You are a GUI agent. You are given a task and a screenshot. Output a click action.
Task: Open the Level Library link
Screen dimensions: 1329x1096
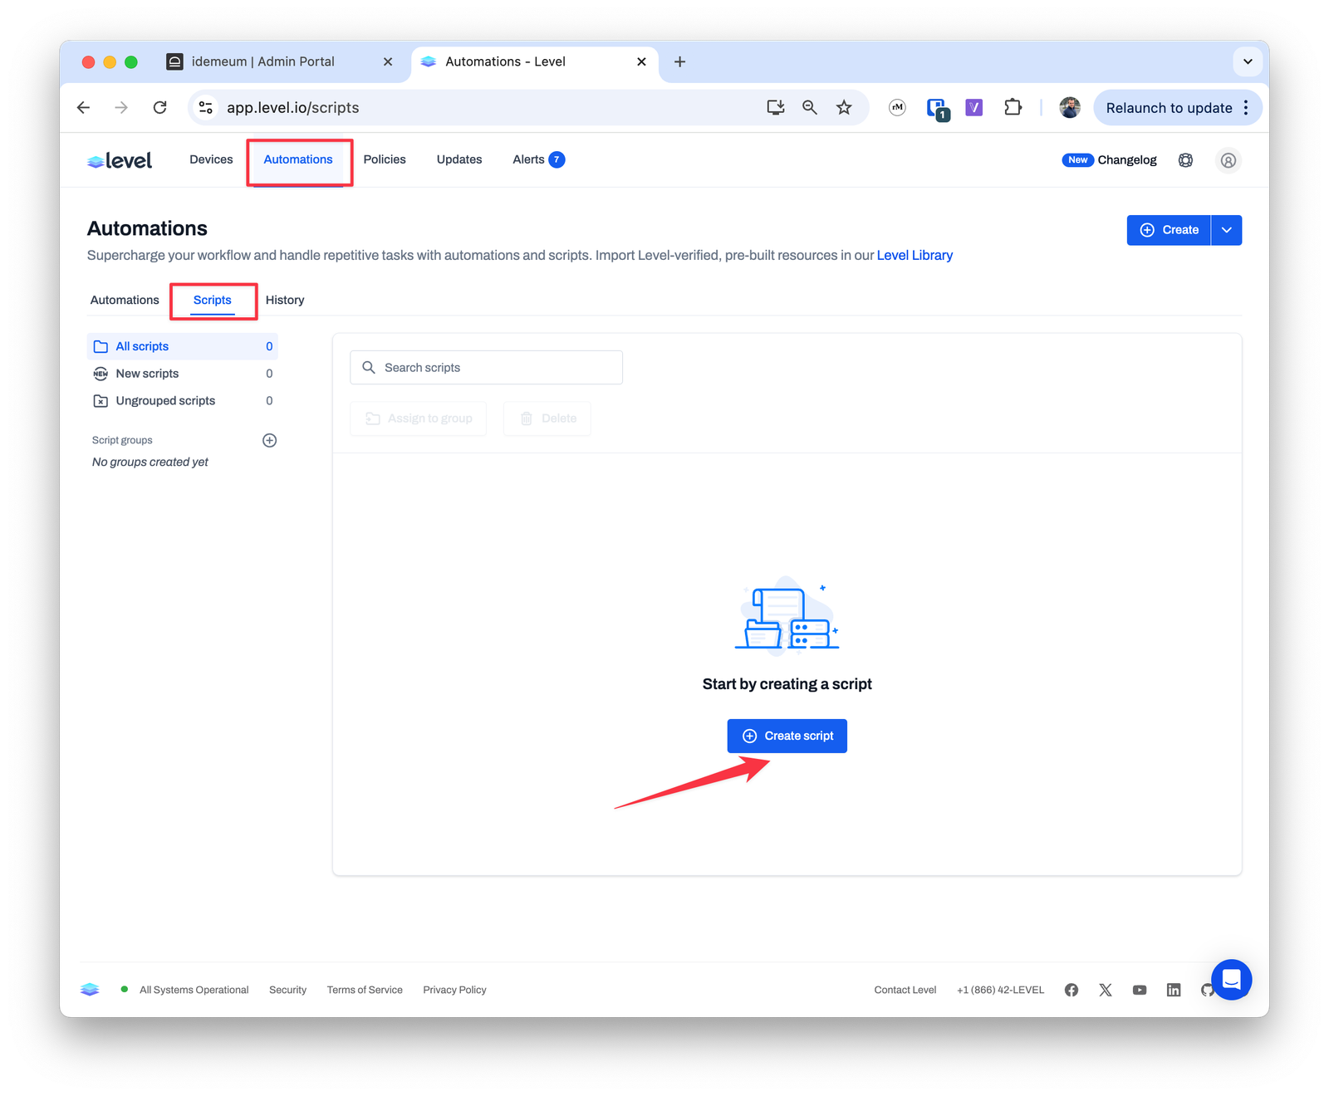(x=915, y=255)
